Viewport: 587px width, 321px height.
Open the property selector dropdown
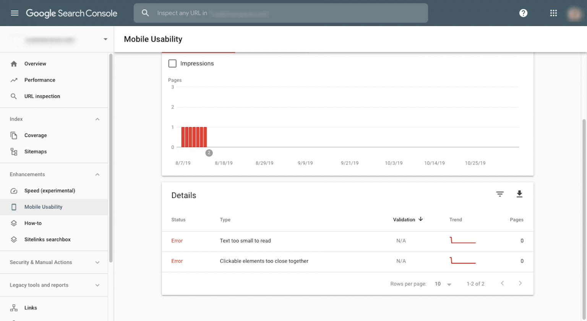105,39
